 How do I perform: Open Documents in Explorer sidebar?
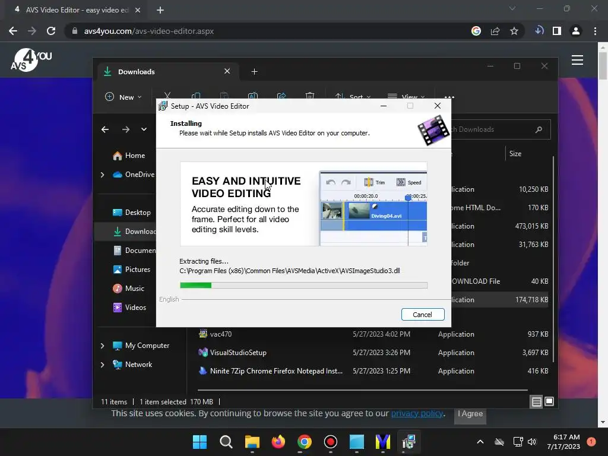coord(135,251)
